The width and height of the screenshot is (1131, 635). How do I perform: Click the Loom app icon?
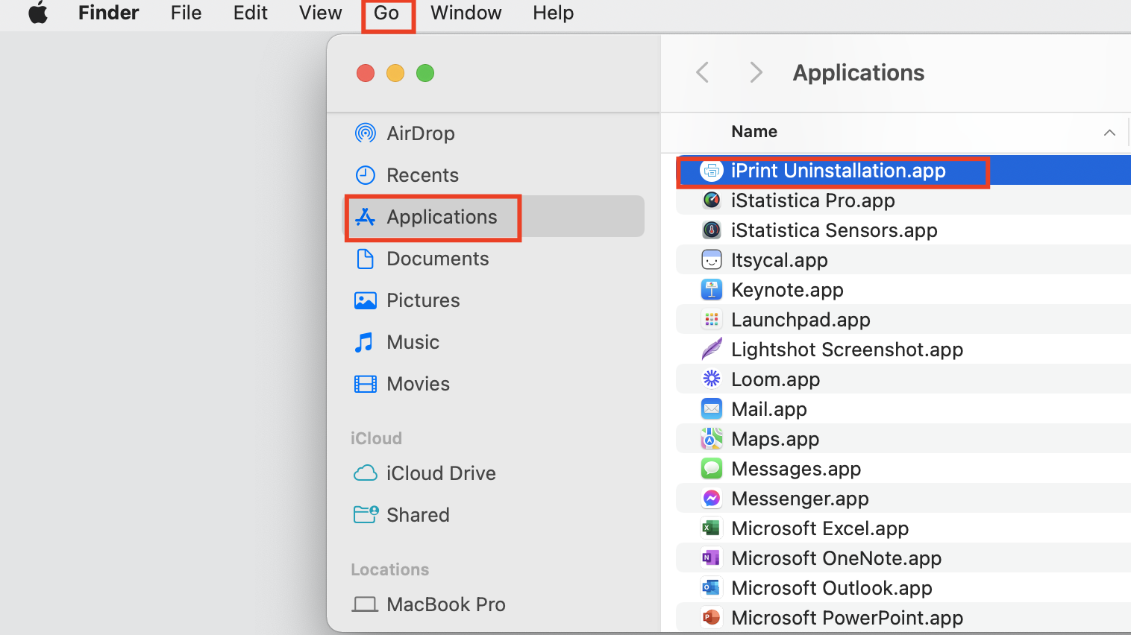[712, 379]
